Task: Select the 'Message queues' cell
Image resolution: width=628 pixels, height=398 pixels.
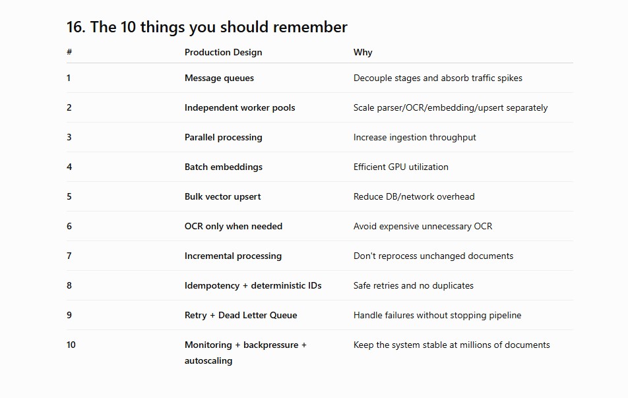Action: 219,78
